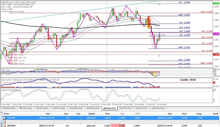Select the blue ALERT (1.3874) Fibonacci label
220x127 pixels.
[x=184, y=15]
